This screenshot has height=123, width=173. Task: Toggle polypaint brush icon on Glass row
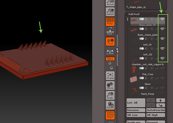(x=157, y=78)
